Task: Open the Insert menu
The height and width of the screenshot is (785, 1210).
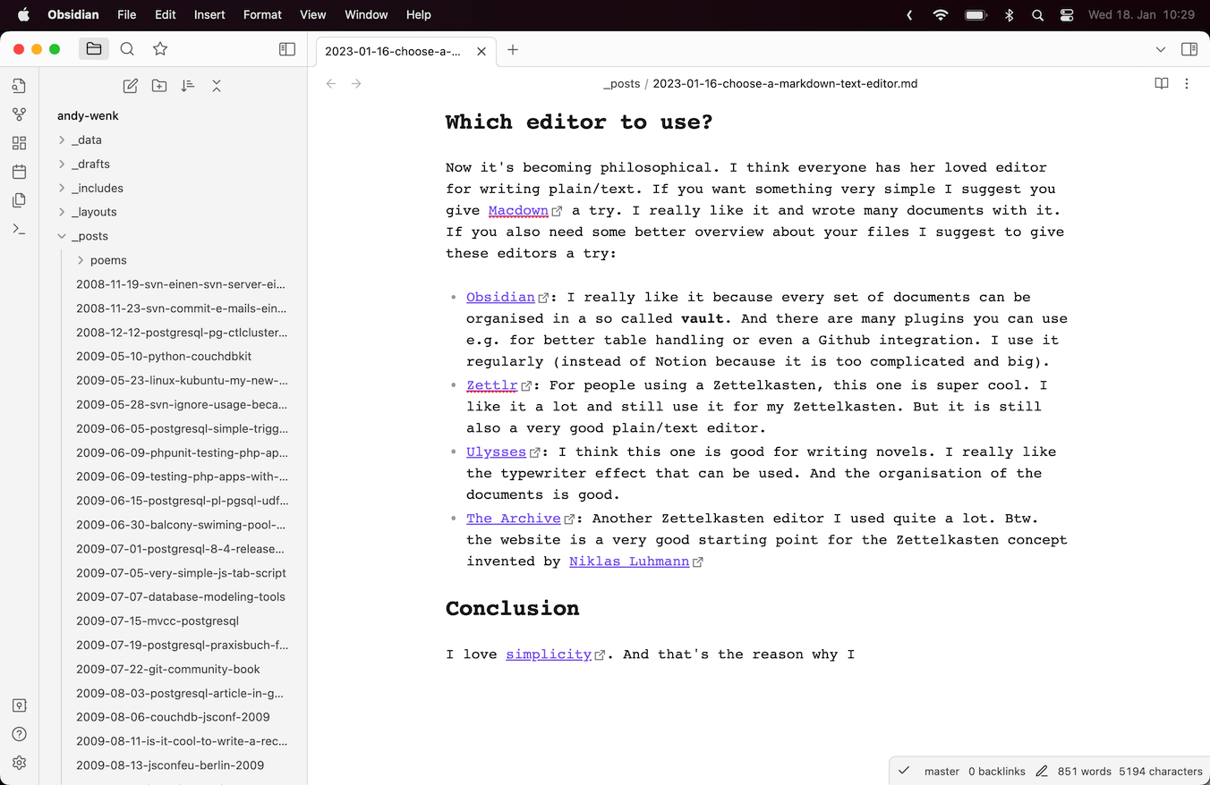Action: (209, 14)
